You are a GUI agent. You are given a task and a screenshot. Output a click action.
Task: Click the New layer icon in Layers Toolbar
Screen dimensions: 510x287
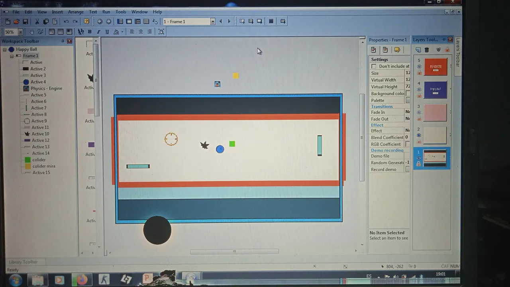point(418,50)
